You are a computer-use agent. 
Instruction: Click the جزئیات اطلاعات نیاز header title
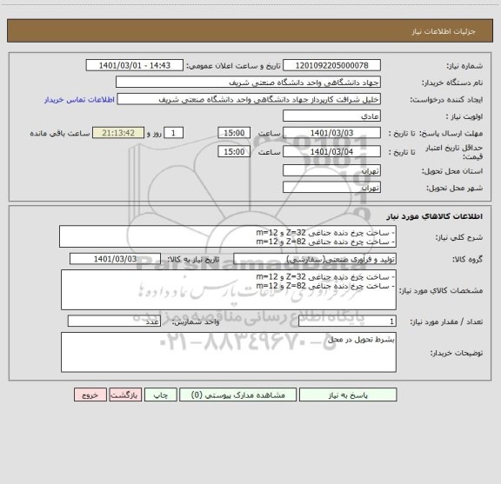tap(444, 31)
